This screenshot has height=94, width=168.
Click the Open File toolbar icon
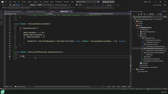(14, 5)
